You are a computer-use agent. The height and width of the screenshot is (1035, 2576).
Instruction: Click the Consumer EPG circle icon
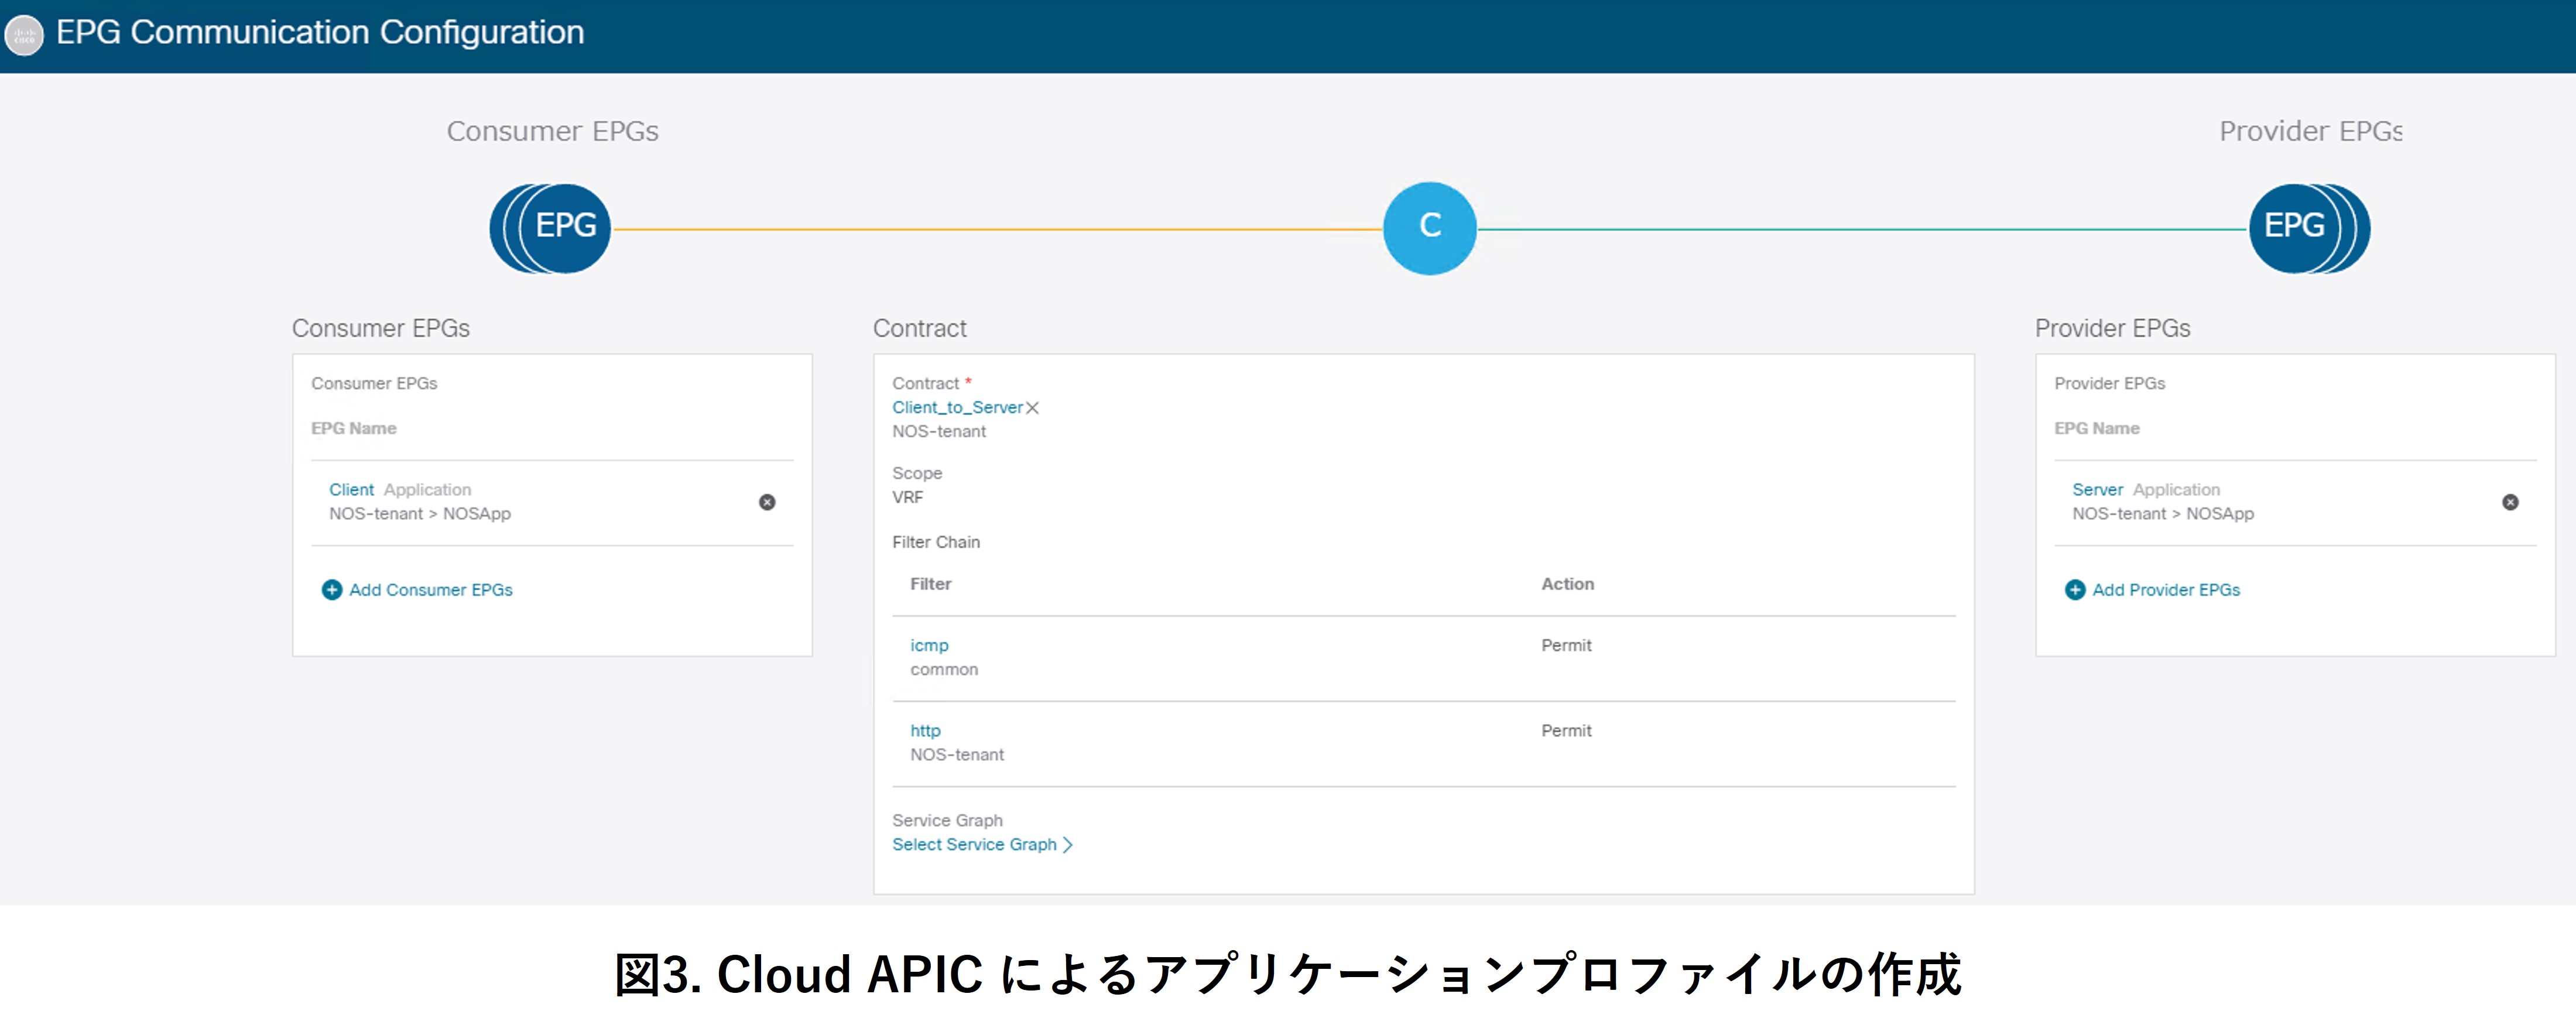(551, 229)
